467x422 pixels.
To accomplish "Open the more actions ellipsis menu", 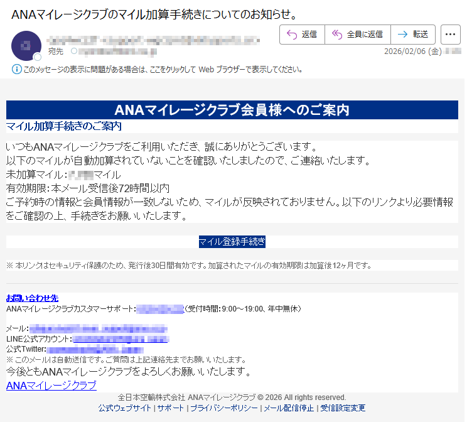I will [451, 35].
